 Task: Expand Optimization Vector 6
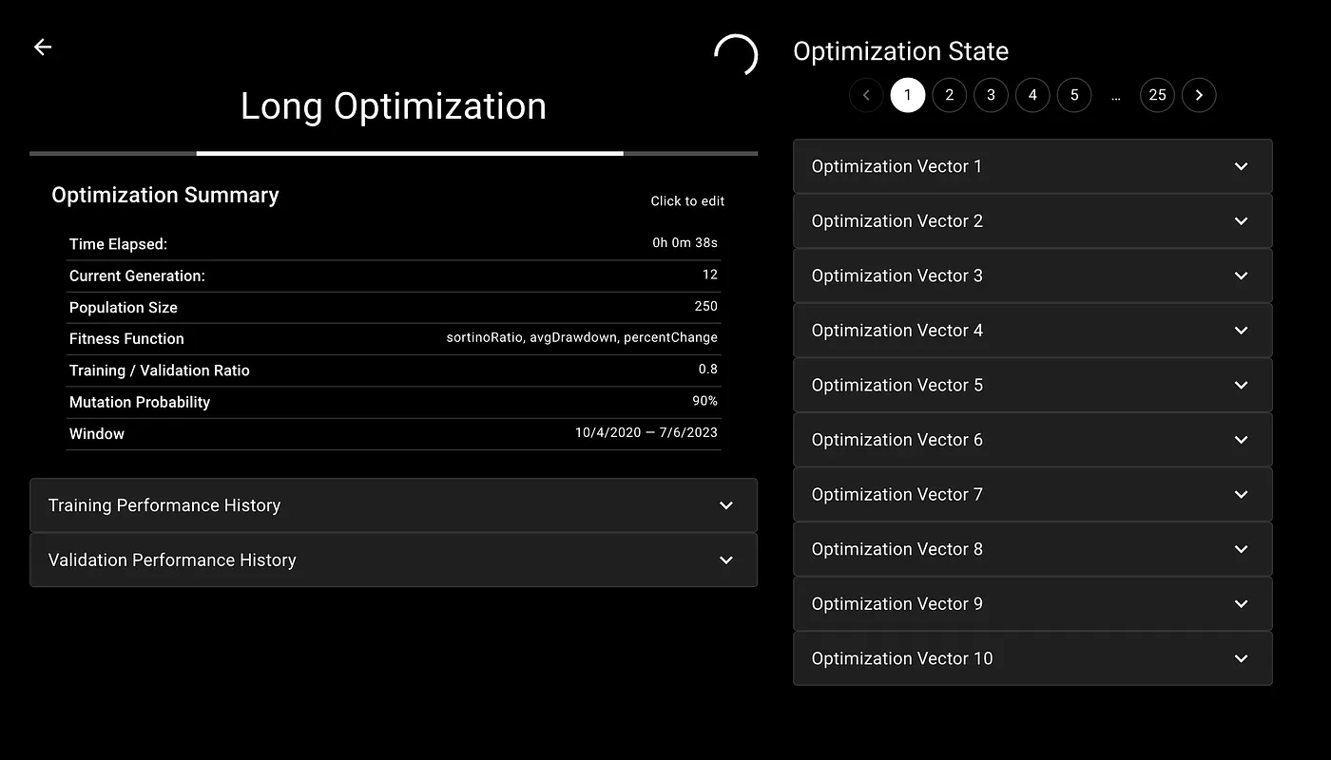1032,440
